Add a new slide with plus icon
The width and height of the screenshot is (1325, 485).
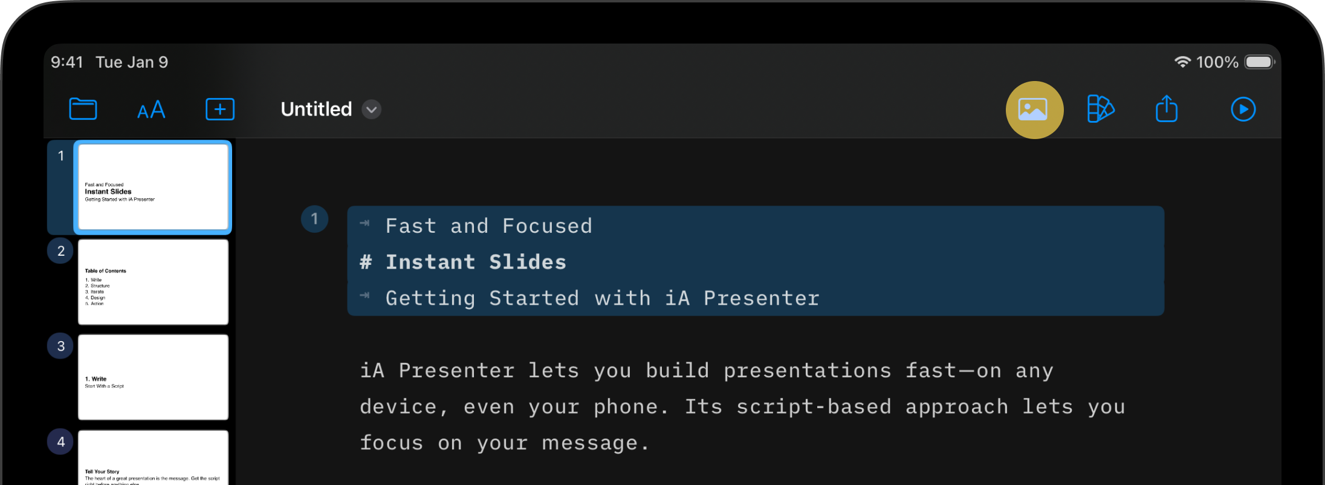tap(220, 109)
